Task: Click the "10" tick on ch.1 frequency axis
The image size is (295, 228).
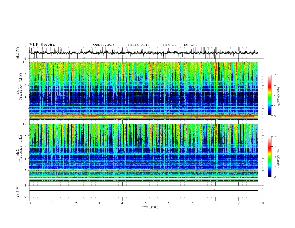Action: [x=25, y=62]
